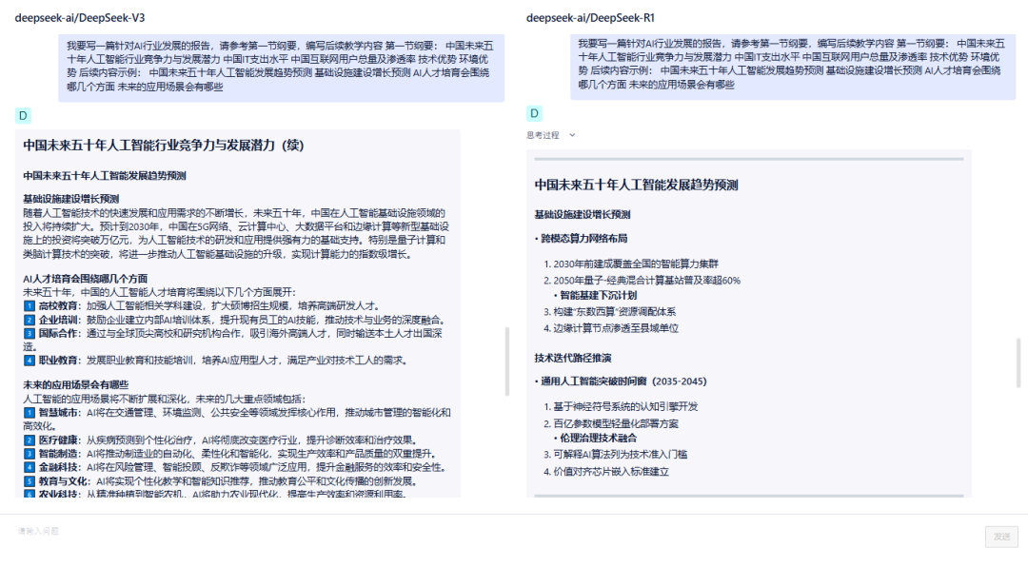
Task: Click the 伦理治理技术融合 sub-bullet
Action: pyautogui.click(x=595, y=439)
